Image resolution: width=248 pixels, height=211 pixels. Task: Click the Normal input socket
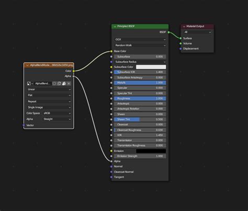[x=111, y=167]
